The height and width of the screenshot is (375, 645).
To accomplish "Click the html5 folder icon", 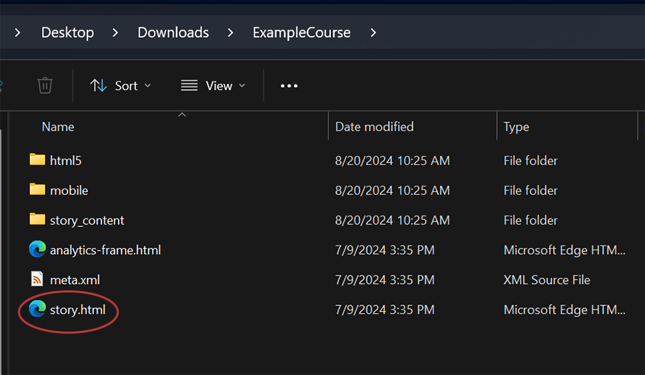I will [37, 159].
